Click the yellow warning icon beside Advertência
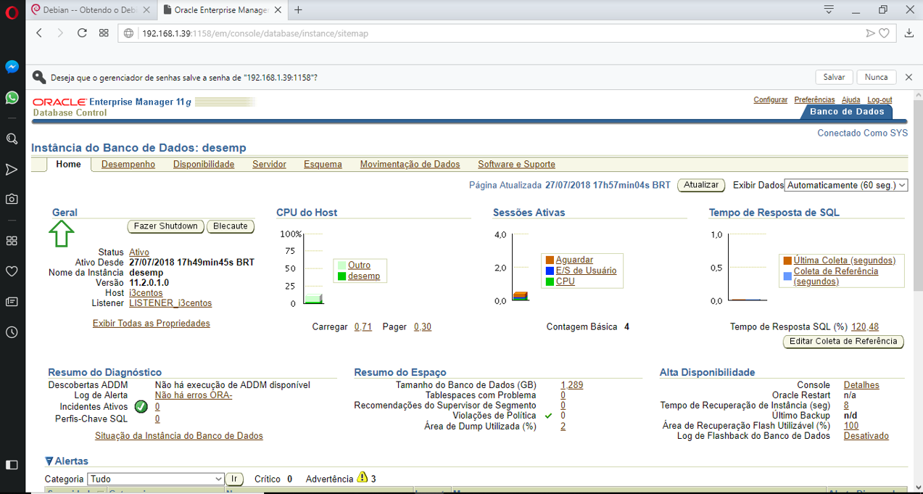The height and width of the screenshot is (494, 923). [363, 478]
